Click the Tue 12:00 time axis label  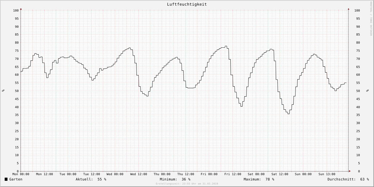click(92, 174)
